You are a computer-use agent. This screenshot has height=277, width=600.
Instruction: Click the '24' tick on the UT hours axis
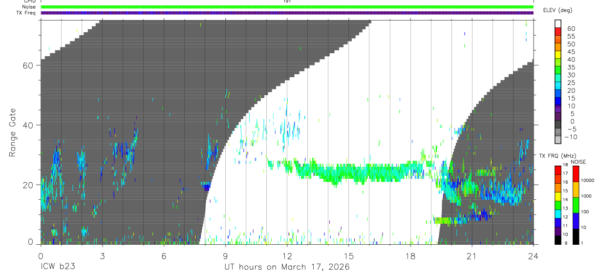(x=534, y=256)
